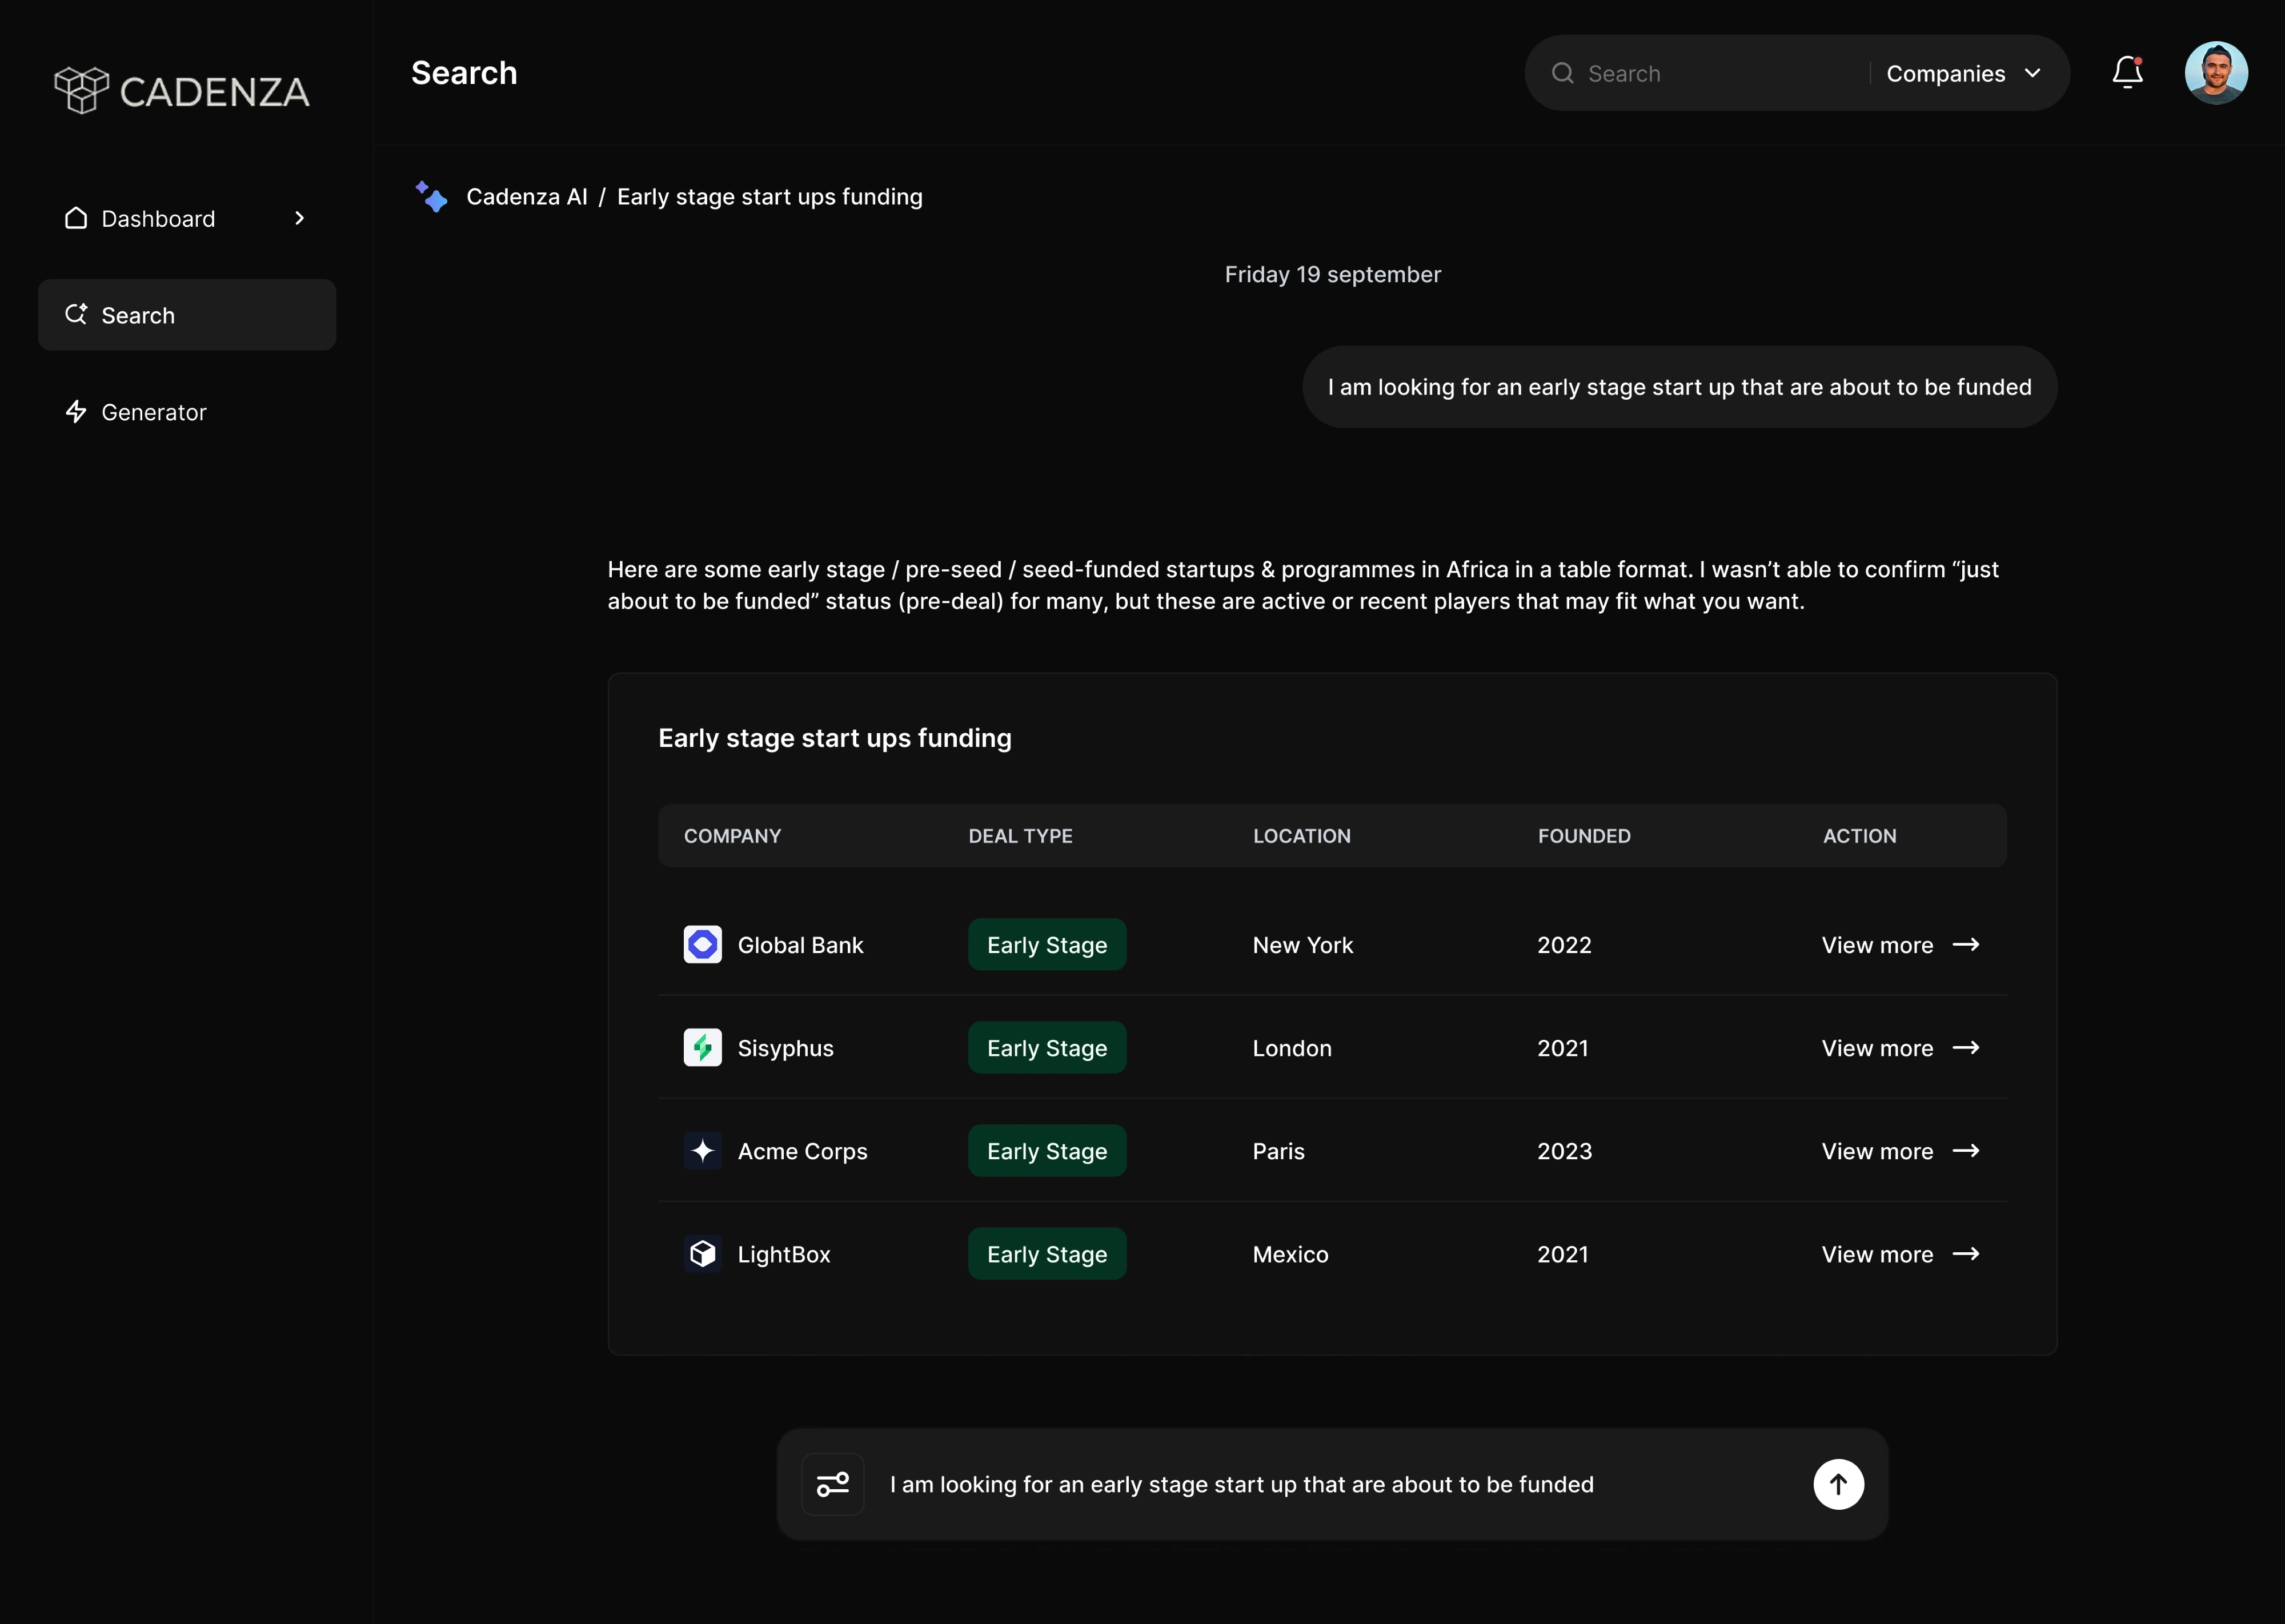Click the Cadenza AI breadcrumb
The image size is (2285, 1624).
click(526, 197)
